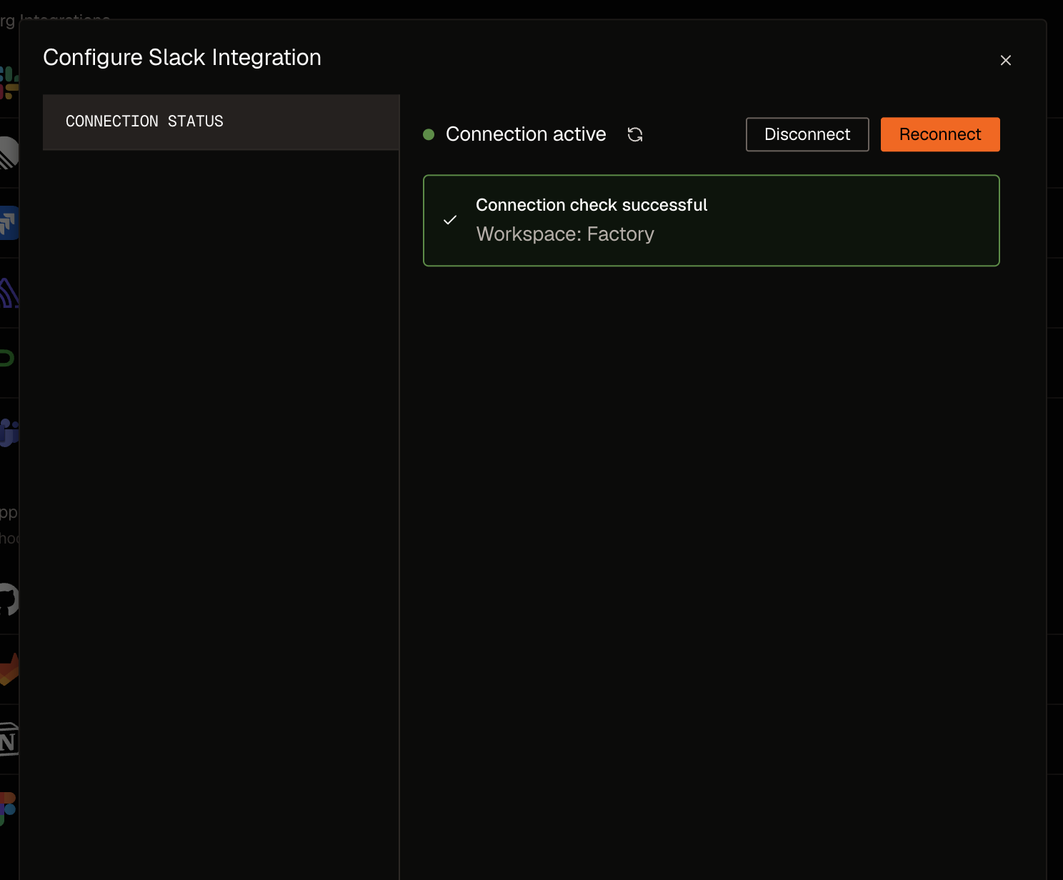Click the Connection check successful text
The height and width of the screenshot is (880, 1063).
tap(592, 205)
